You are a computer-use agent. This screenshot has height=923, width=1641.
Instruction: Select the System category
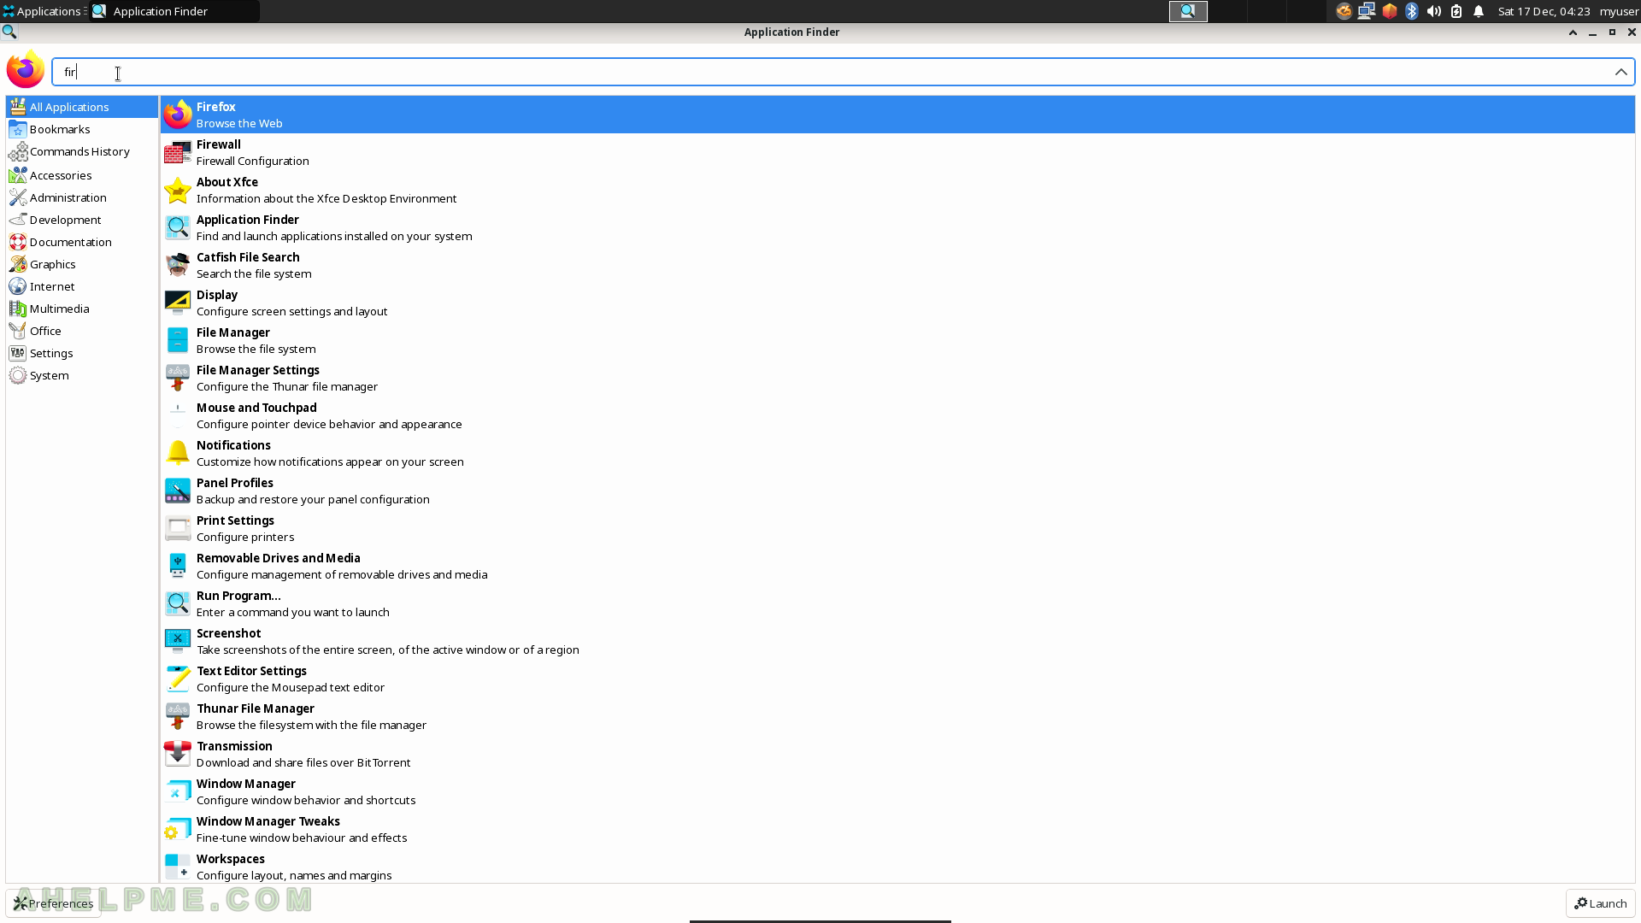(82, 375)
